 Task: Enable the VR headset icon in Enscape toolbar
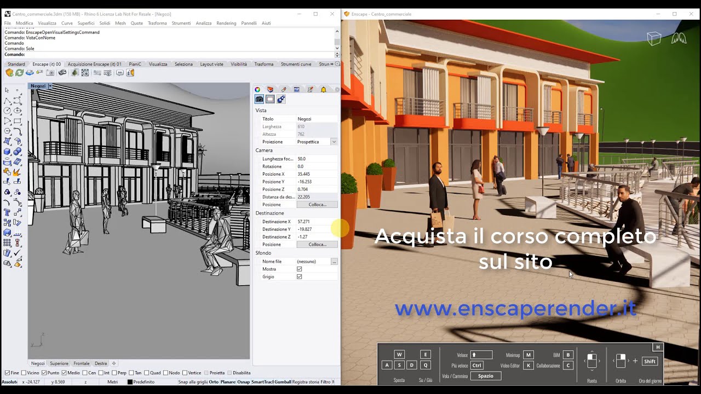[x=62, y=73]
